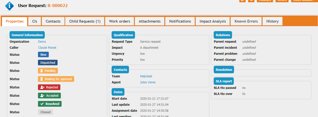318x117 pixels.
Task: Click the blue info diamond request icon
Action: click(x=10, y=6)
